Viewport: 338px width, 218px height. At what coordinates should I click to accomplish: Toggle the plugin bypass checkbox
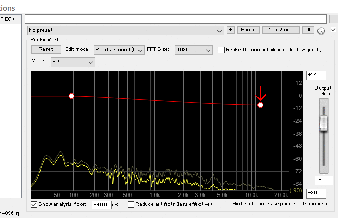point(333,30)
